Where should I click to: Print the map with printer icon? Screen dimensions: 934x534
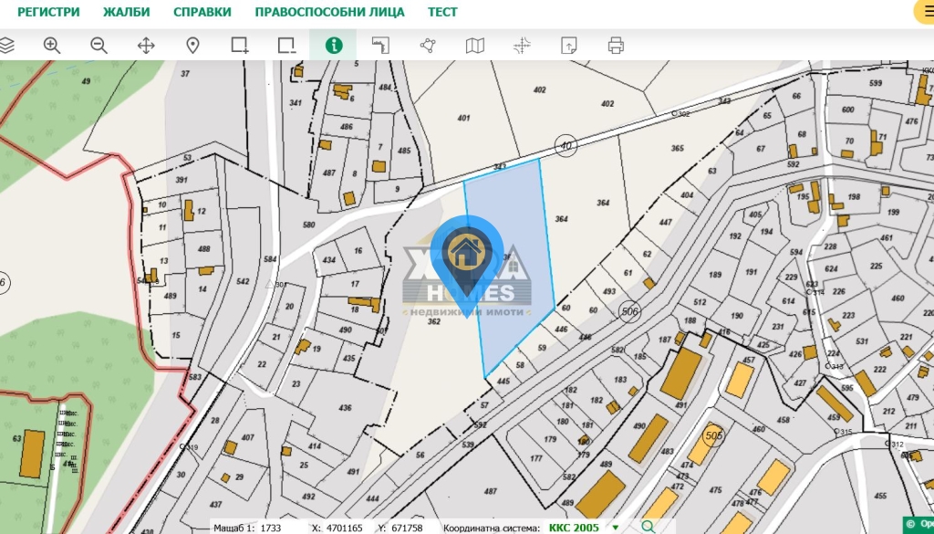(x=616, y=46)
